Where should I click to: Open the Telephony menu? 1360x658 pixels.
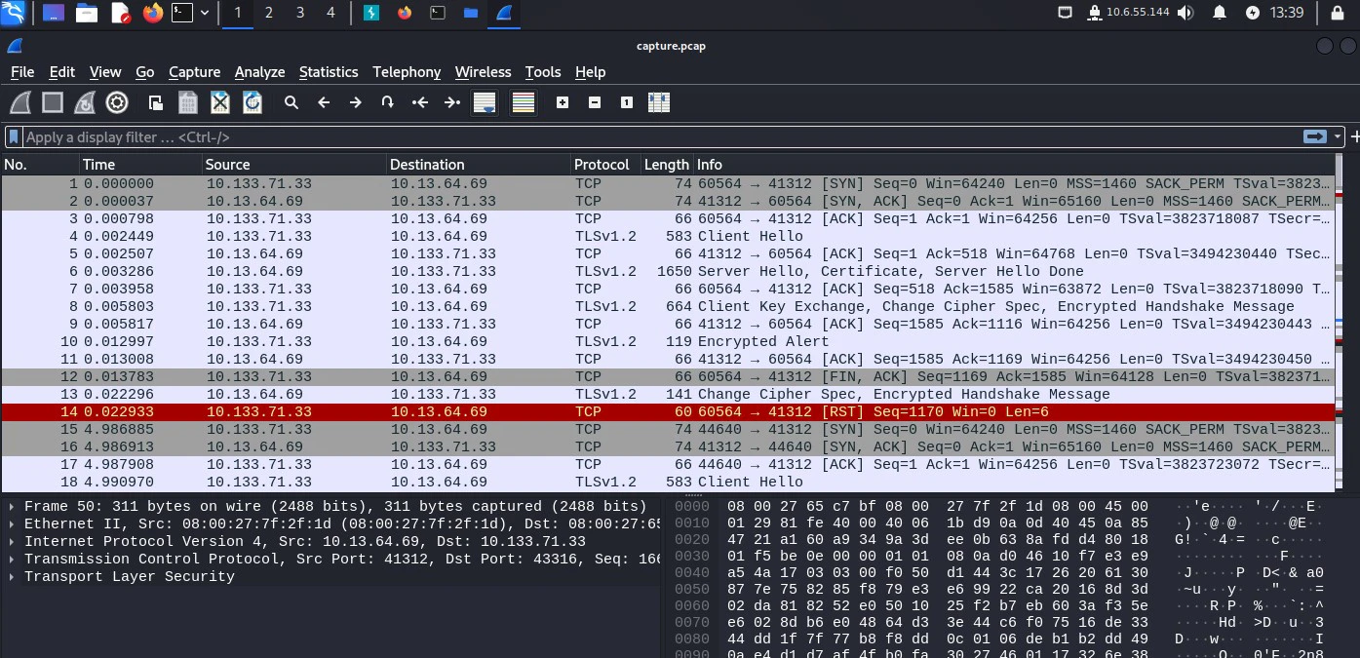[407, 72]
